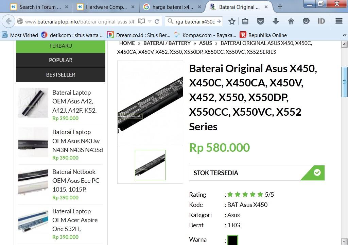348x245 pixels.
Task: Open reader view book icon
Action: click(141, 21)
